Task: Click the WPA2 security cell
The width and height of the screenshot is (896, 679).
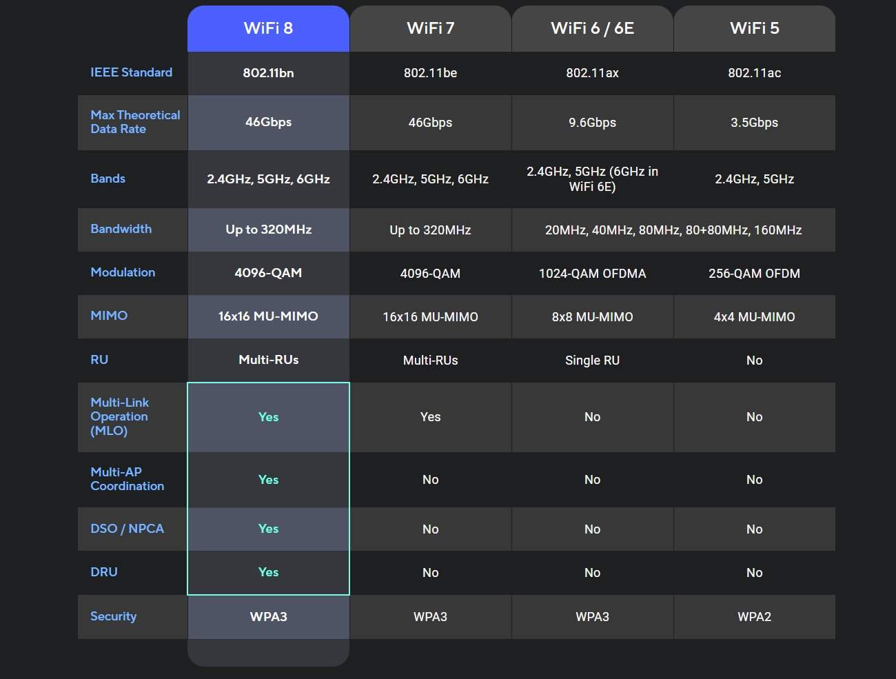Action: pos(754,617)
